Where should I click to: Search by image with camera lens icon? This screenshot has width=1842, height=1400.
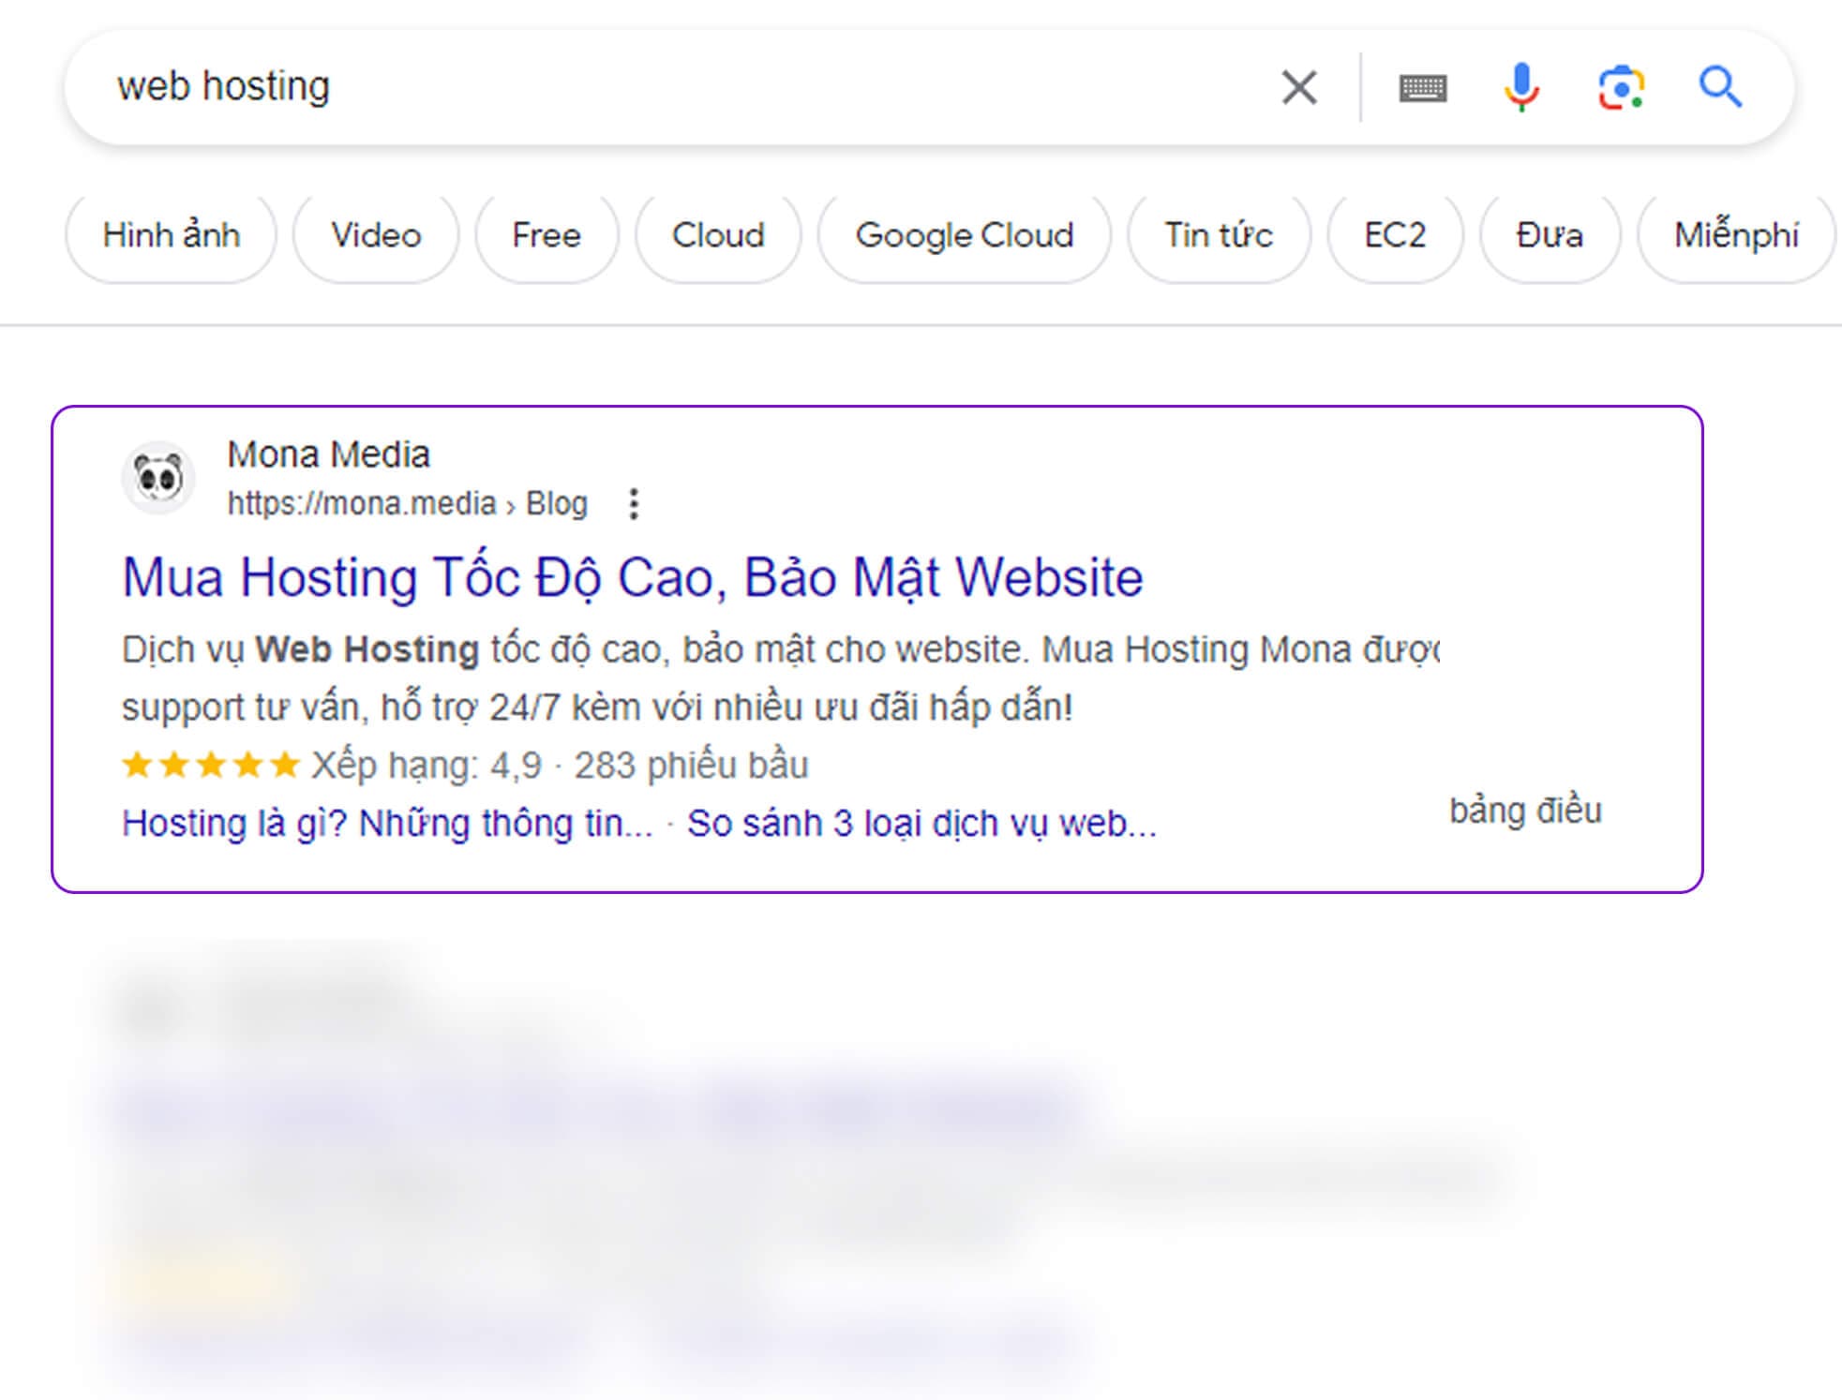click(1621, 88)
